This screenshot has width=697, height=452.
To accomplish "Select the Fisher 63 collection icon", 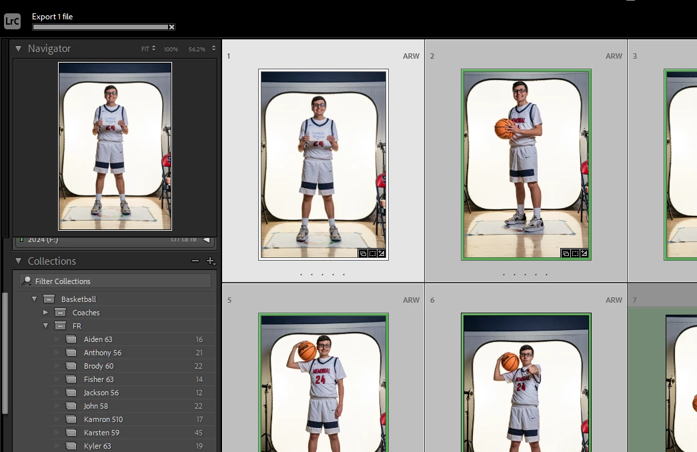I will [71, 379].
